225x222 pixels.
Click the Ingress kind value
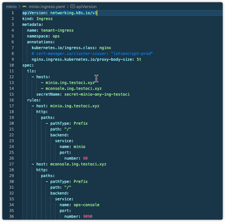pyautogui.click(x=44, y=19)
